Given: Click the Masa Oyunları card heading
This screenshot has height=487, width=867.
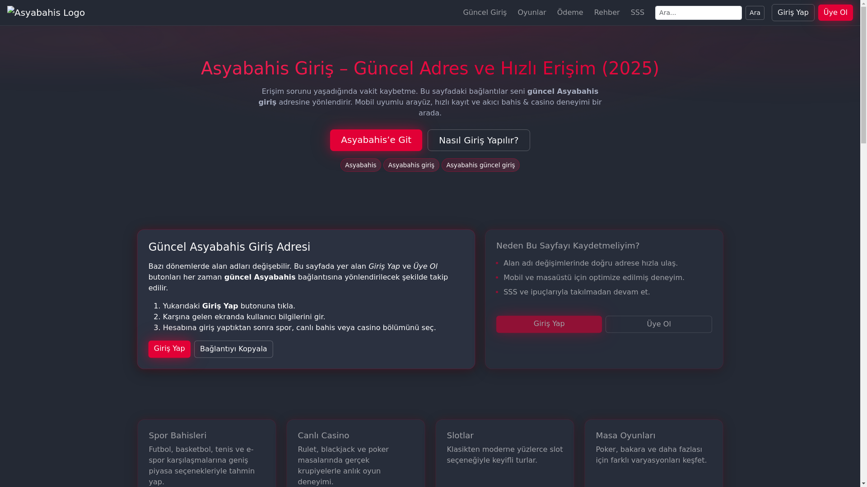Looking at the screenshot, I should [625, 436].
